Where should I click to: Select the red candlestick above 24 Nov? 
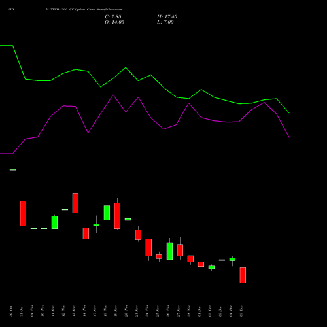point(148,247)
